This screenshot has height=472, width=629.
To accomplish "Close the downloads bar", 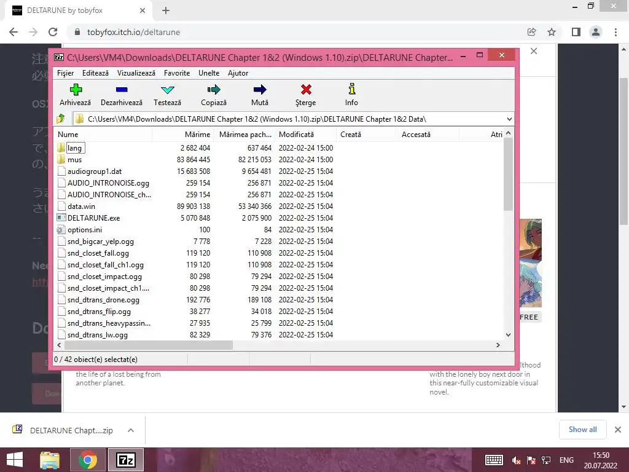I will point(618,430).
